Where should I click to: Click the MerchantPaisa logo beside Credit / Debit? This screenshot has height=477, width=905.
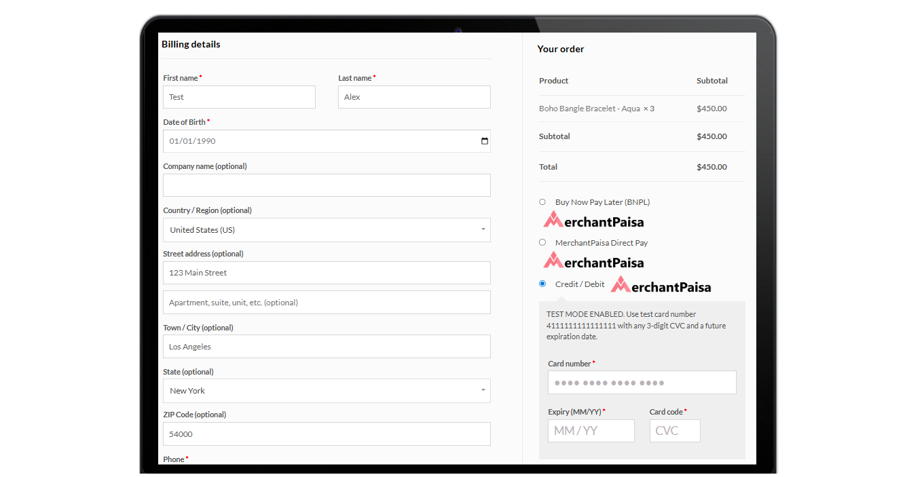coord(661,286)
